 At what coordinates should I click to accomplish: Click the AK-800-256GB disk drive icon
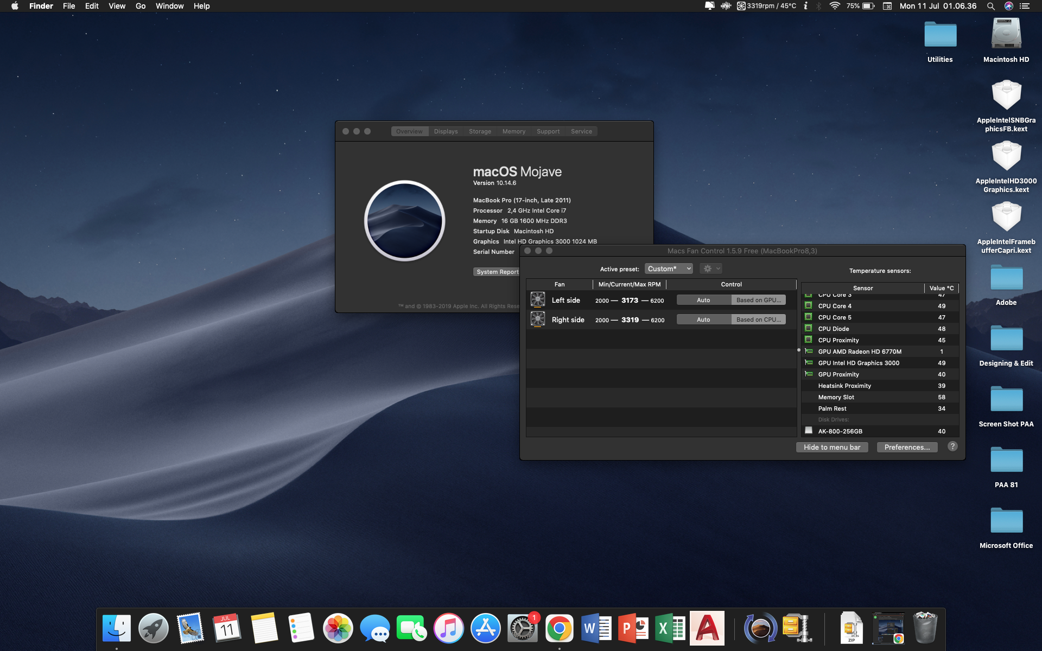pyautogui.click(x=808, y=431)
